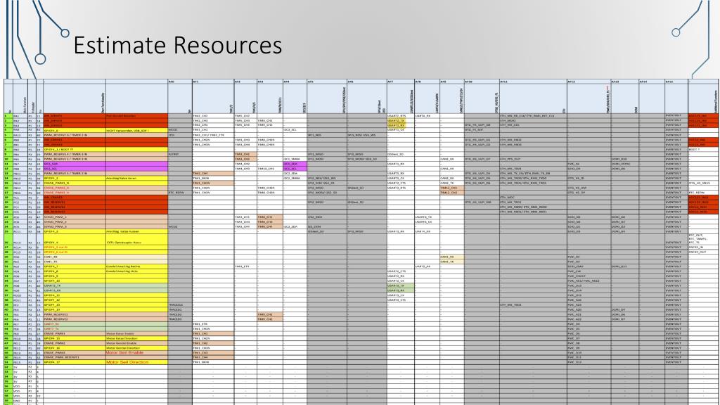
Task: Click the green USART3_RX cell under AF7
Action: click(x=400, y=290)
